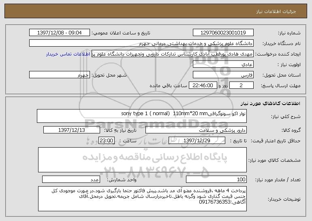Click the public announcement date field 1397/12/08 - 09:04
This screenshot has height=221, width=312.
[x=60, y=33]
